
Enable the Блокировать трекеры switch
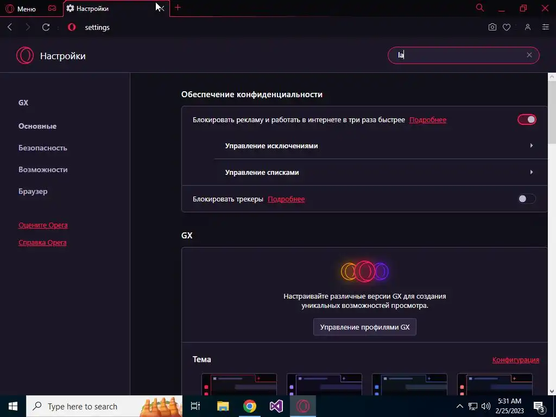click(527, 199)
